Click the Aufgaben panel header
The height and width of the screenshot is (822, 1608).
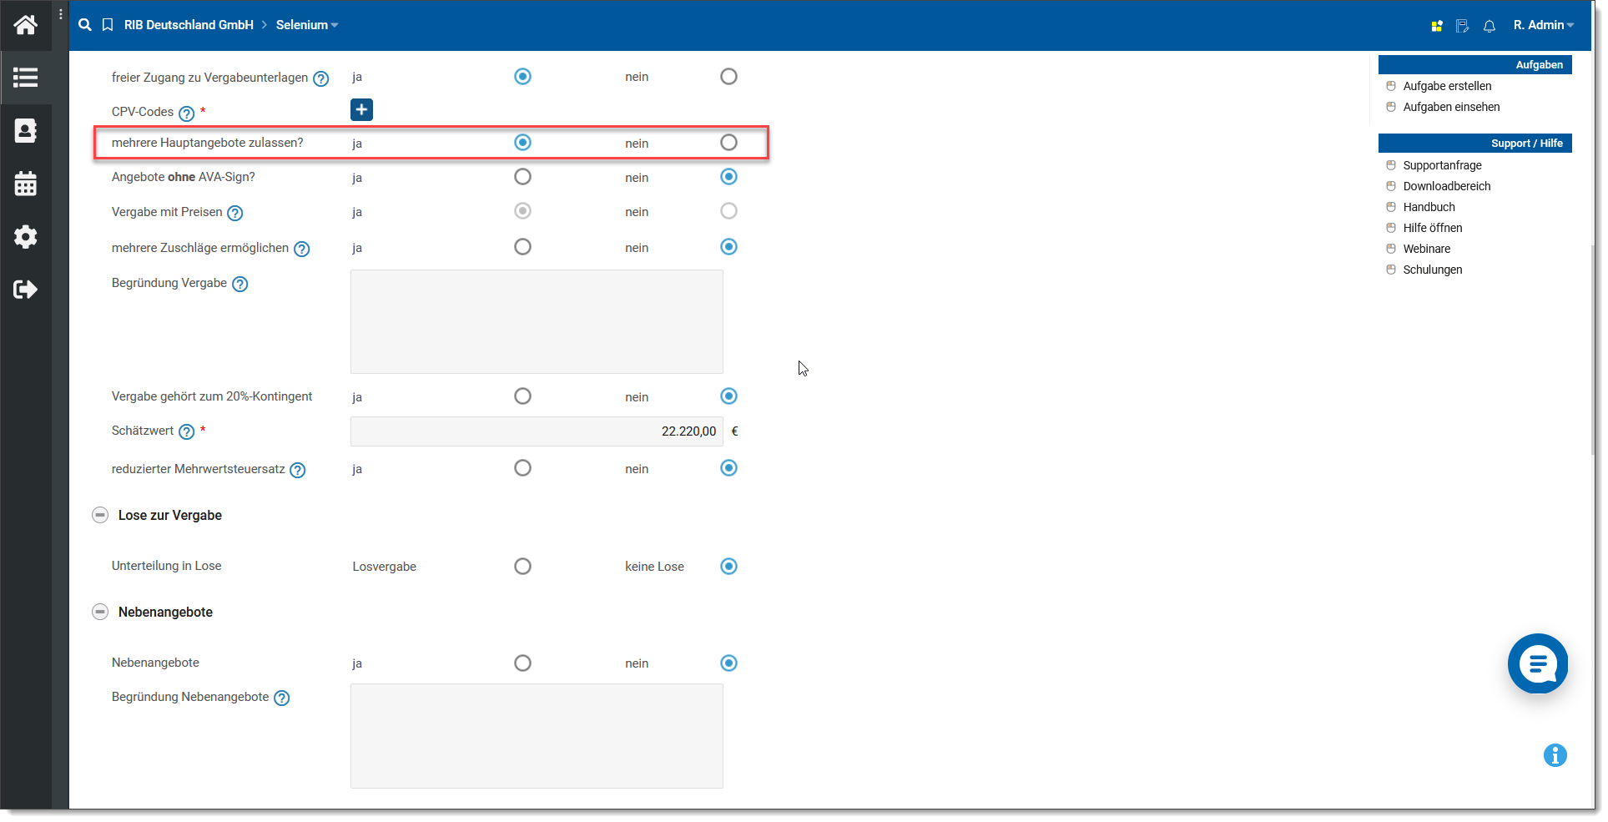pyautogui.click(x=1474, y=65)
